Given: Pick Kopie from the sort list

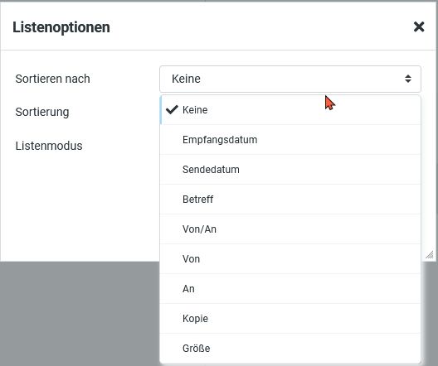Looking at the screenshot, I should point(290,319).
